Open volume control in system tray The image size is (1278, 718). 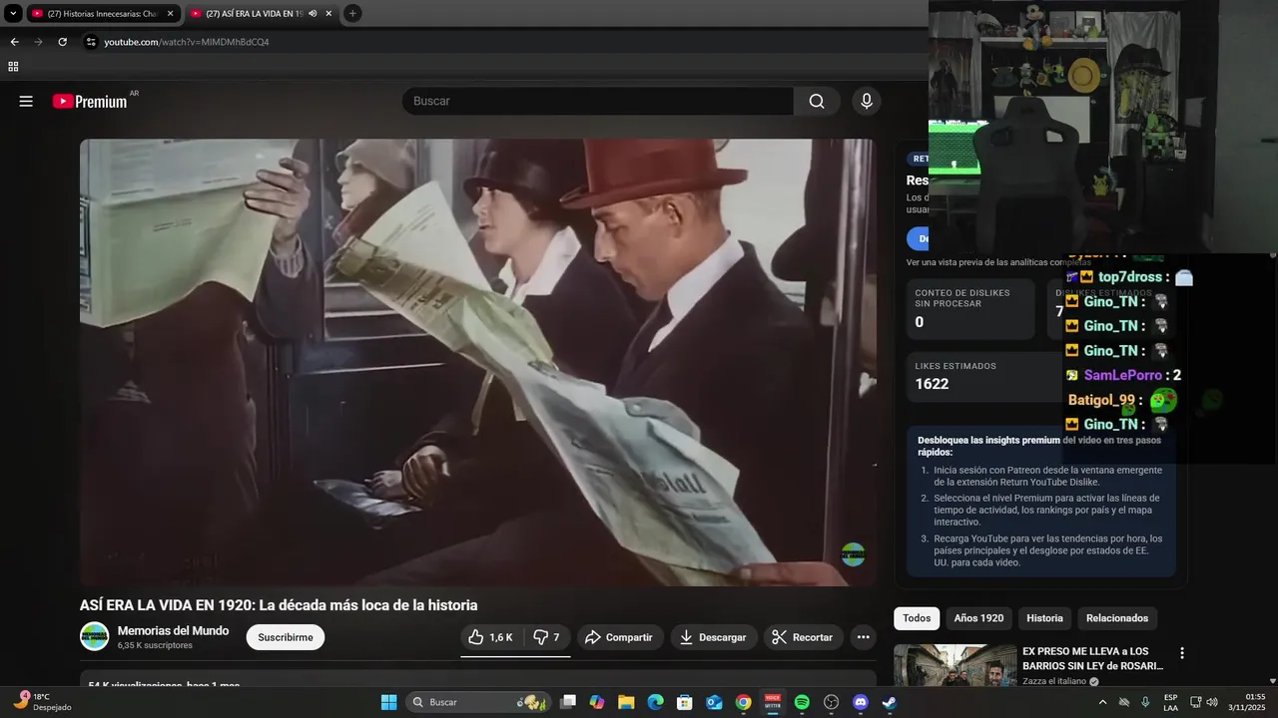[x=1212, y=702]
